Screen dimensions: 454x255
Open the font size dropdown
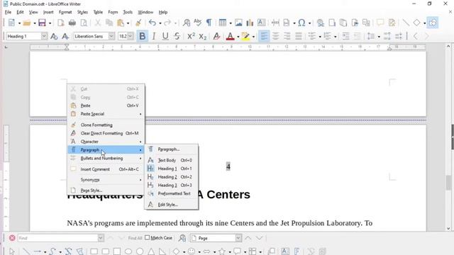click(x=131, y=36)
